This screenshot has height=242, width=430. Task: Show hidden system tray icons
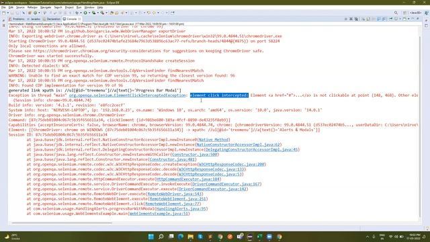[x=368, y=237]
